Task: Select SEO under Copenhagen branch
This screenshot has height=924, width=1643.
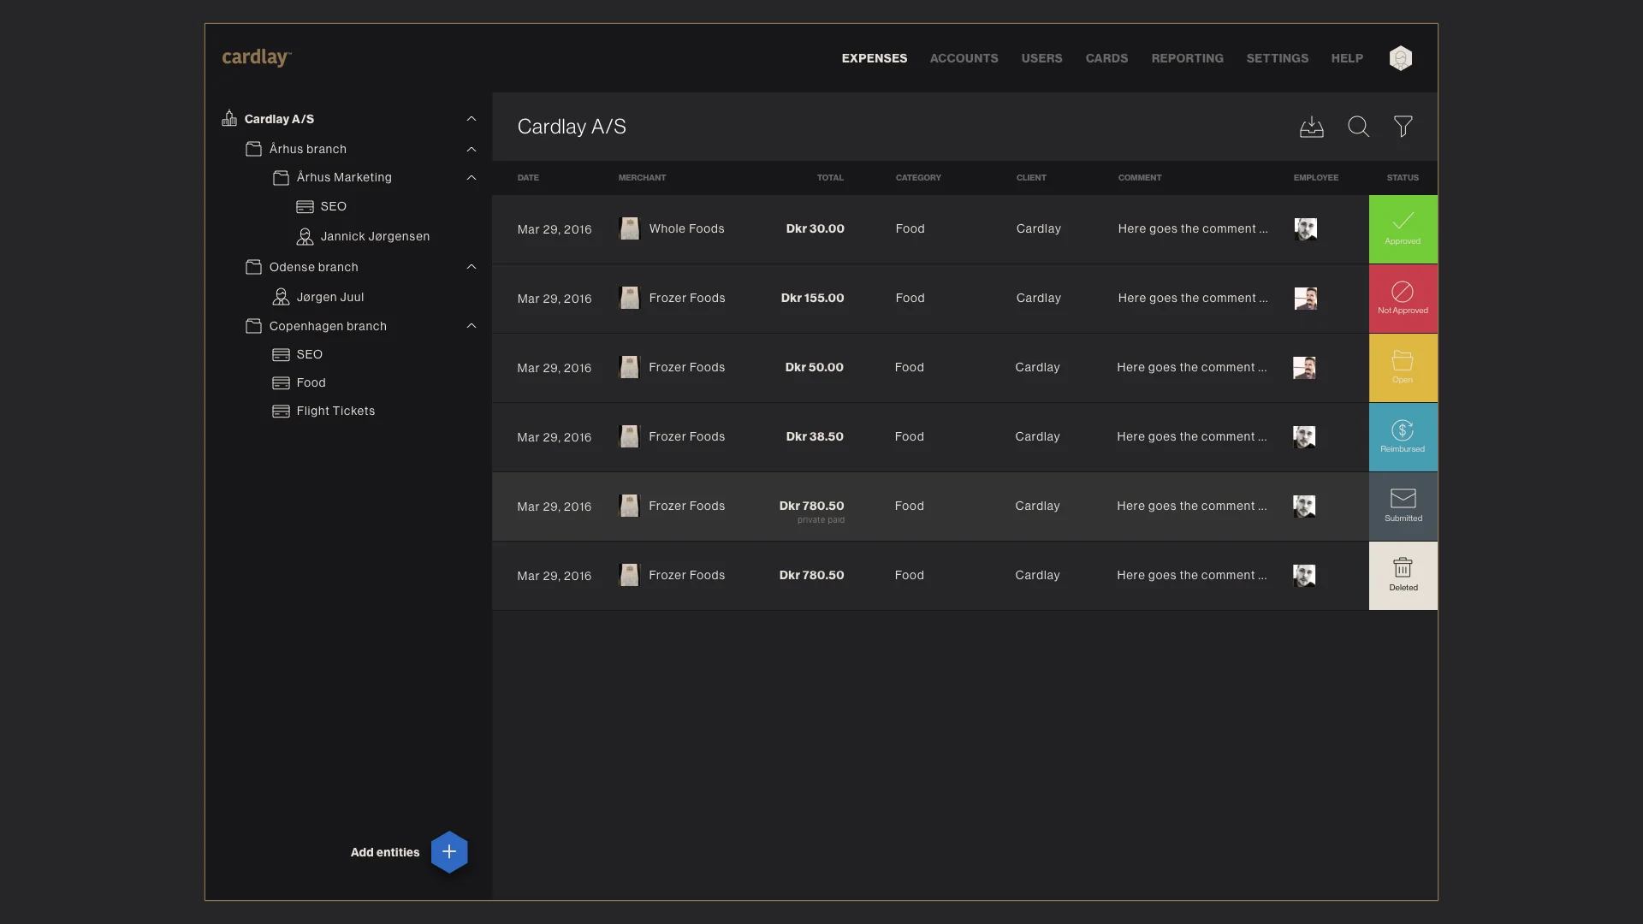Action: tap(309, 354)
